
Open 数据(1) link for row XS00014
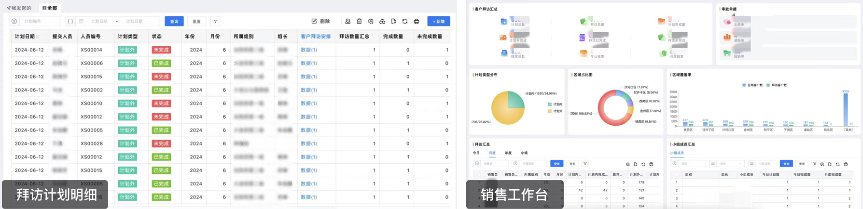coord(309,50)
